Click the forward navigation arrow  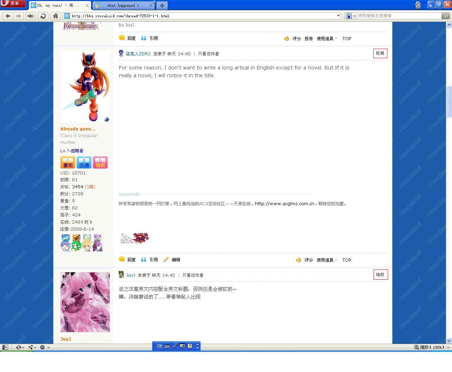19,16
